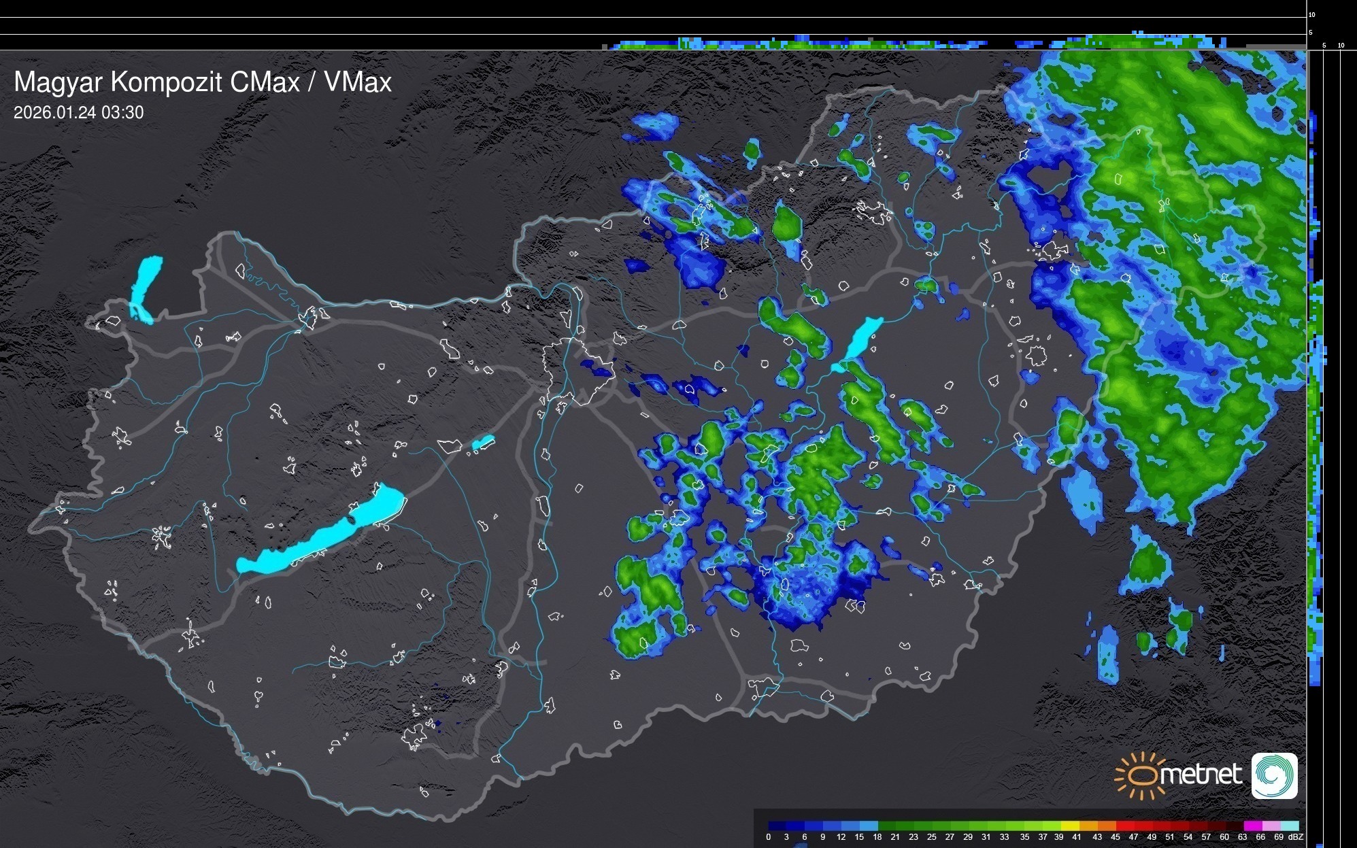
Task: Click the teal swirl logo icon
Action: (x=1274, y=775)
